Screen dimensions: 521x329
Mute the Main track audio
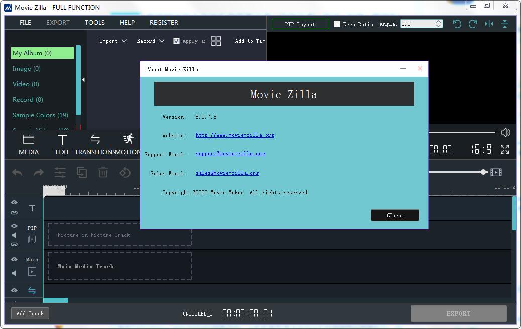14,273
